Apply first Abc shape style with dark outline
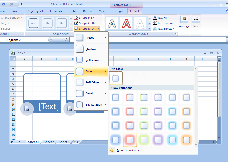Image resolution: width=228 pixels, height=162 pixels. pos(33,23)
